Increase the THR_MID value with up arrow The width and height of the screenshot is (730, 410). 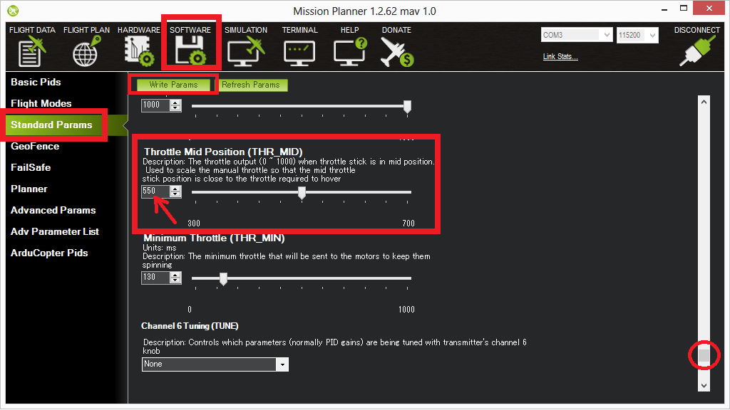point(175,188)
